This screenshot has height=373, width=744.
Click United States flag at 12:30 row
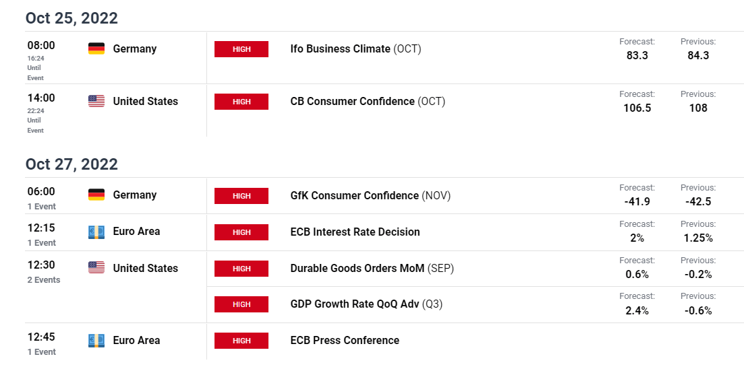[96, 268]
